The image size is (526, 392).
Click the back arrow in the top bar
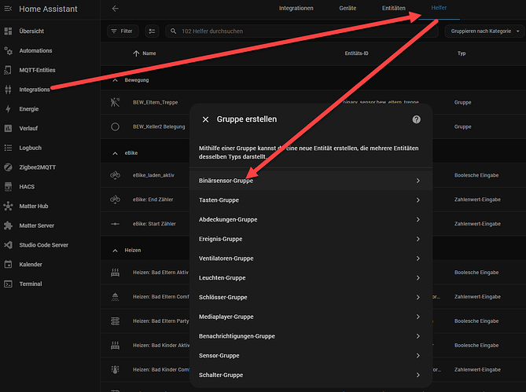[116, 9]
